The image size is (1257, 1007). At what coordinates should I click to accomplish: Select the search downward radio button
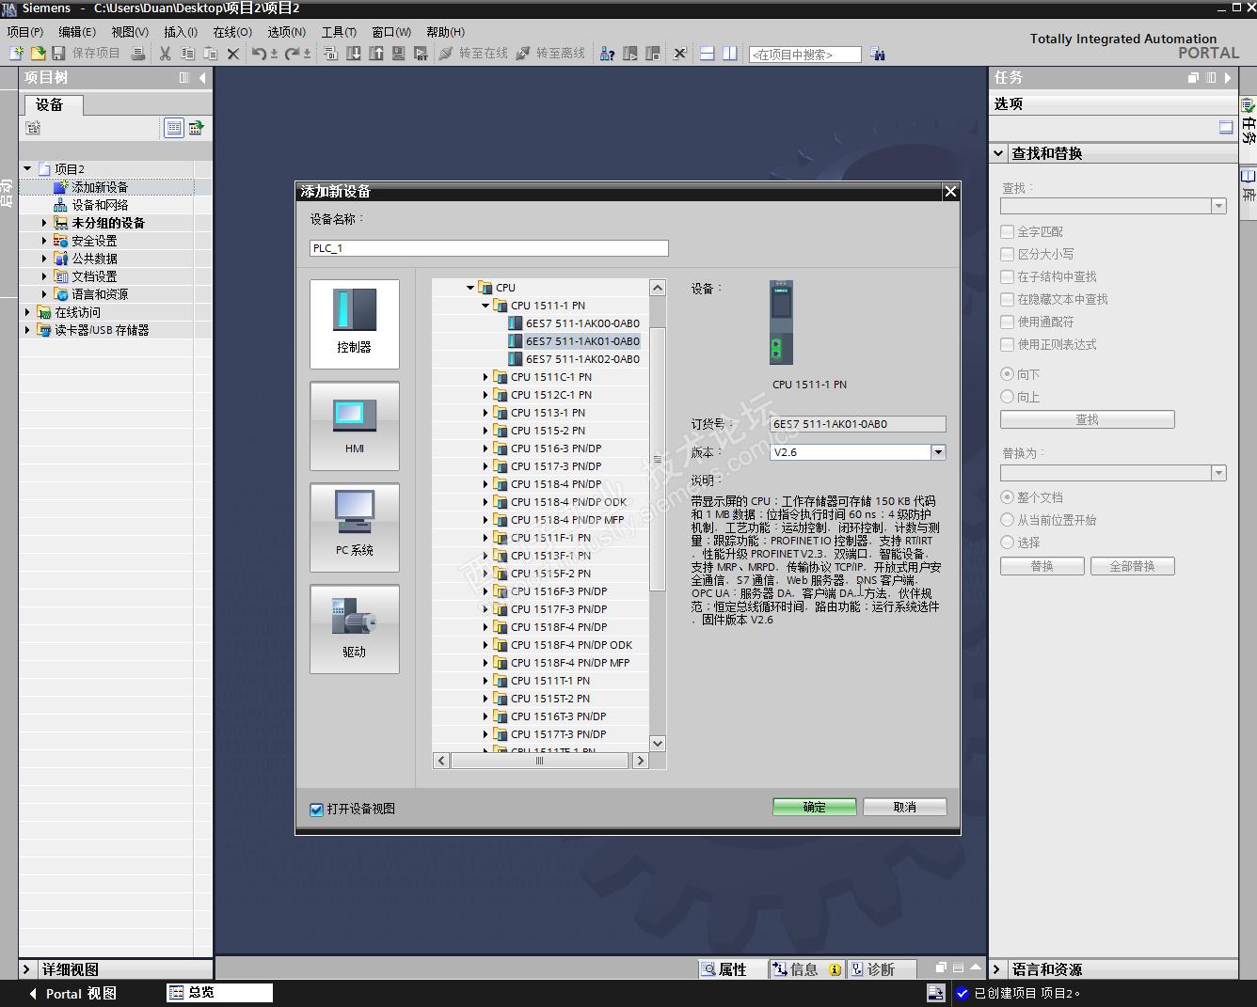pos(1008,374)
